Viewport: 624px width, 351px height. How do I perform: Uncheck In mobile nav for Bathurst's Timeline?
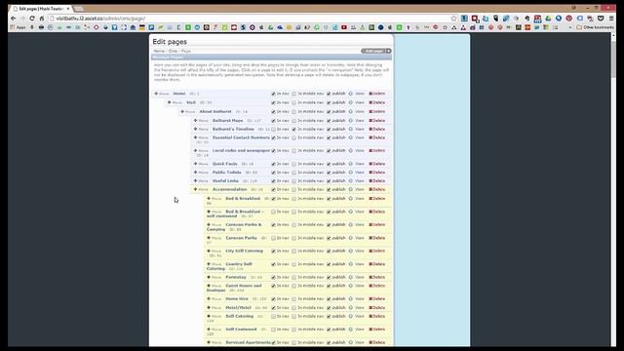[294, 130]
